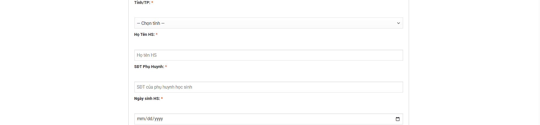Select the day segment of the birth date
This screenshot has width=540, height=125.
point(149,119)
